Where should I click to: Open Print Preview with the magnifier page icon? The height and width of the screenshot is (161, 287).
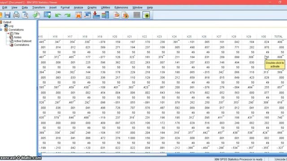click(25, 15)
